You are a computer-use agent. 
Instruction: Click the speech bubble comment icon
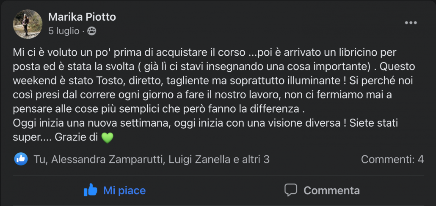tap(290, 190)
